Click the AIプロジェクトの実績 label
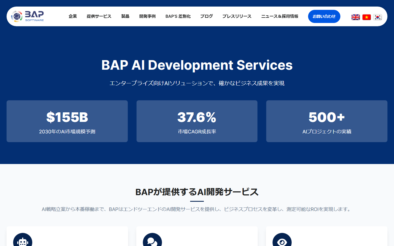The height and width of the screenshot is (246, 394). (x=327, y=132)
